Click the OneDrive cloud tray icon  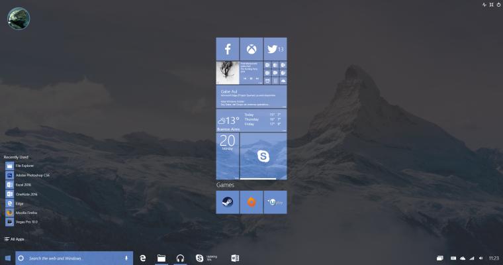(463, 258)
